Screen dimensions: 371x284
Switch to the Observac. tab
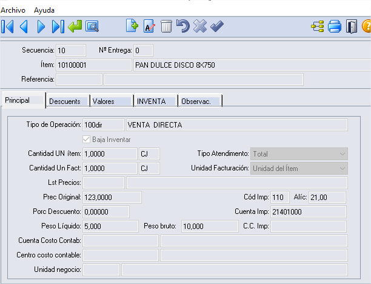point(200,101)
